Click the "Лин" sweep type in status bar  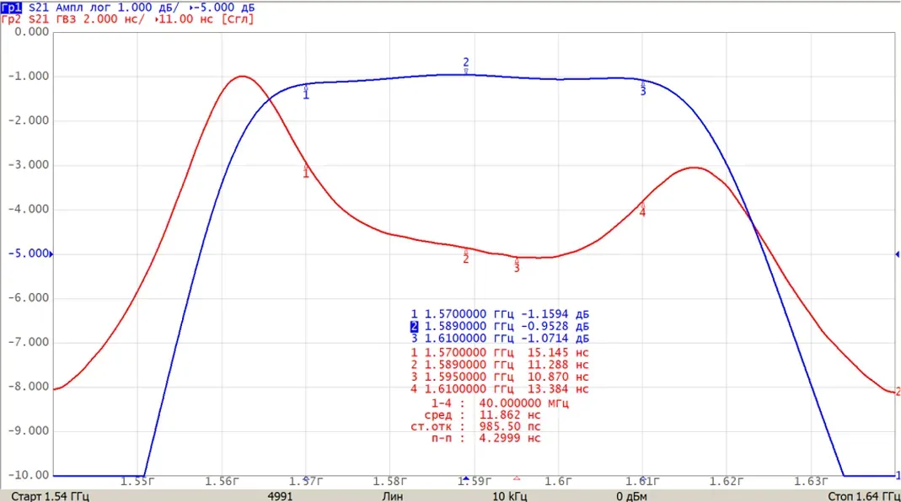coord(393,496)
